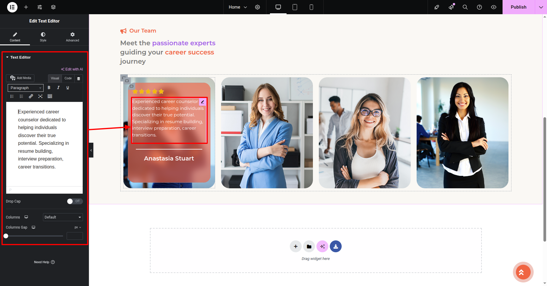Click the Add Media button
Viewport: 547px width, 286px height.
(x=20, y=78)
